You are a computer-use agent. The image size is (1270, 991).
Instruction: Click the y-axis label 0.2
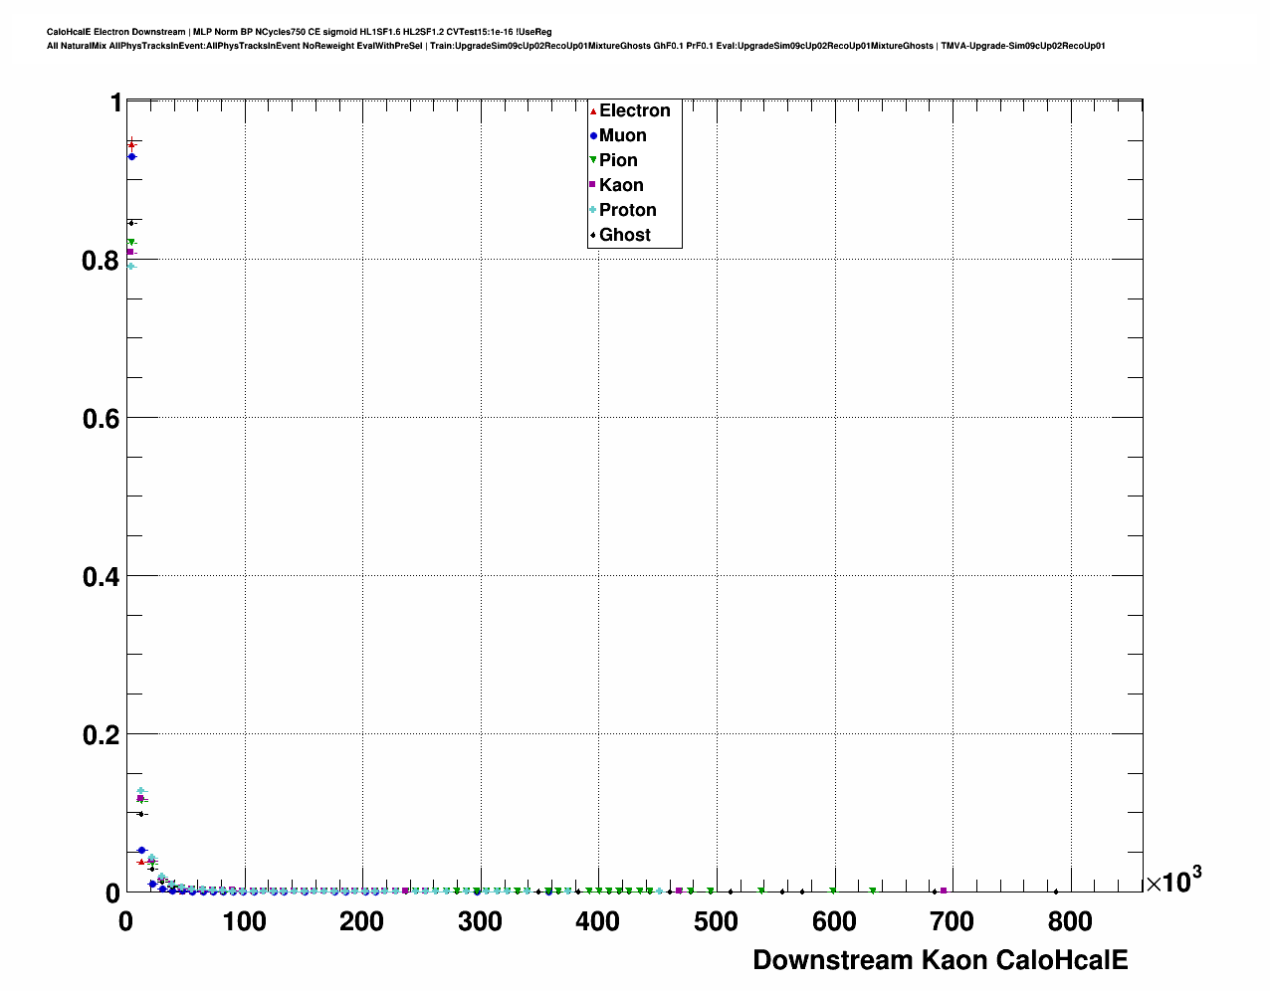coord(102,735)
